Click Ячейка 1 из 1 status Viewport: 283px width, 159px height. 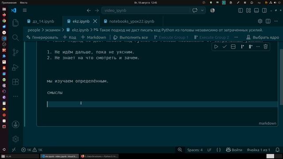(258, 150)
